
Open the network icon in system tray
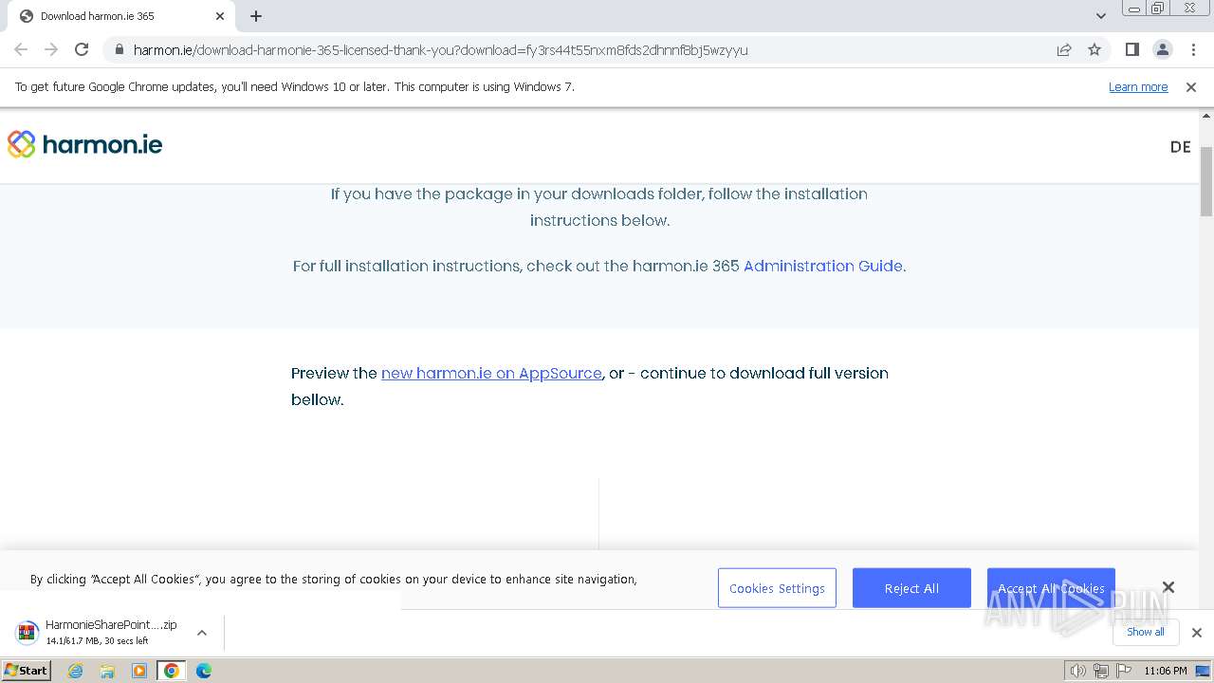click(x=1100, y=671)
